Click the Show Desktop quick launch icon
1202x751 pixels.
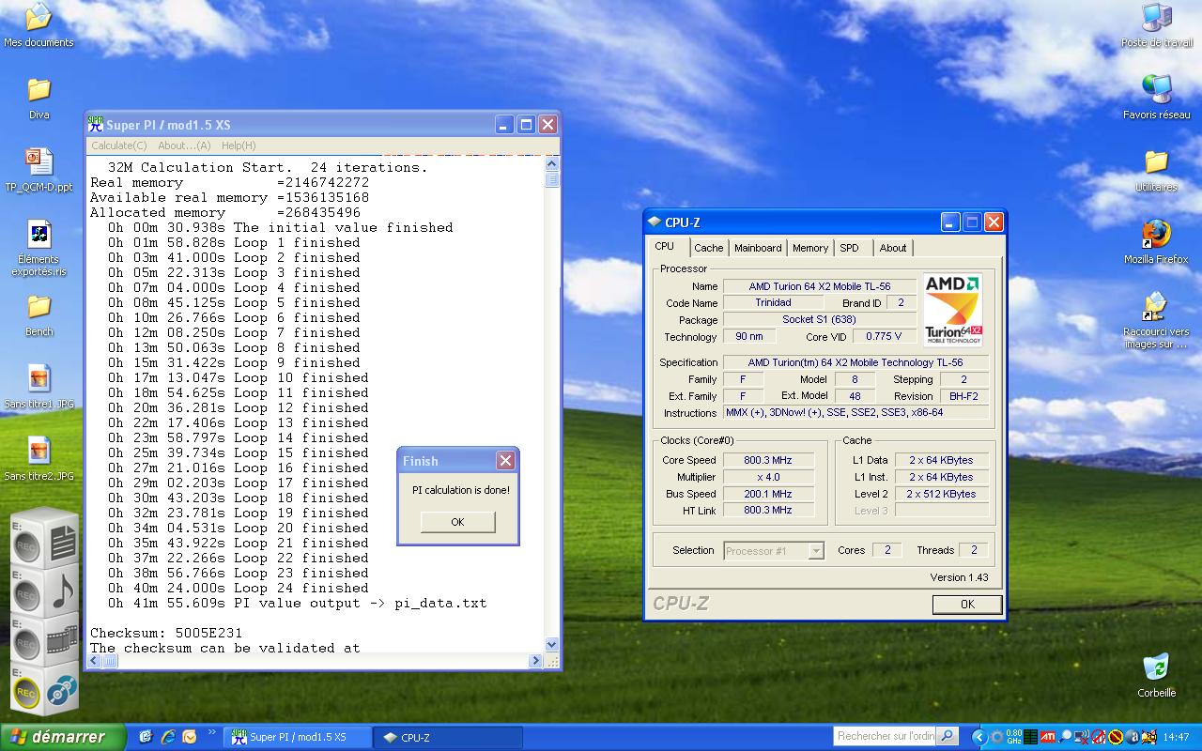tap(146, 737)
